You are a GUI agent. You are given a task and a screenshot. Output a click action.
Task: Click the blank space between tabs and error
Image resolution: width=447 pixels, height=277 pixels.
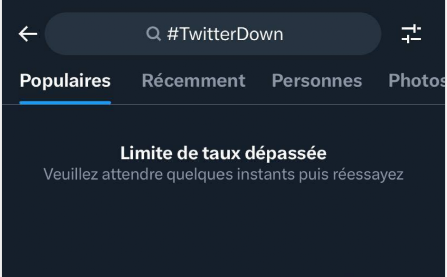point(223,125)
